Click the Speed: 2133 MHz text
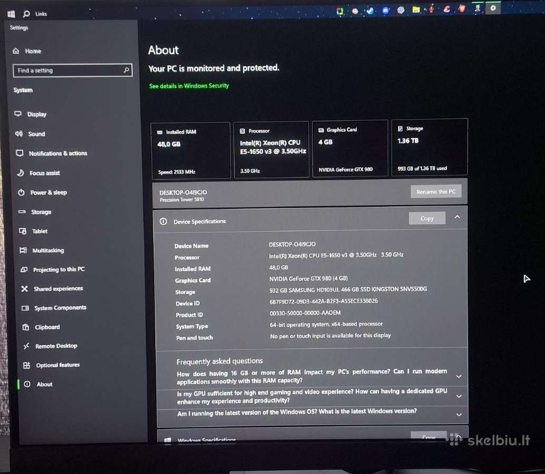The height and width of the screenshot is (474, 545). (177, 172)
